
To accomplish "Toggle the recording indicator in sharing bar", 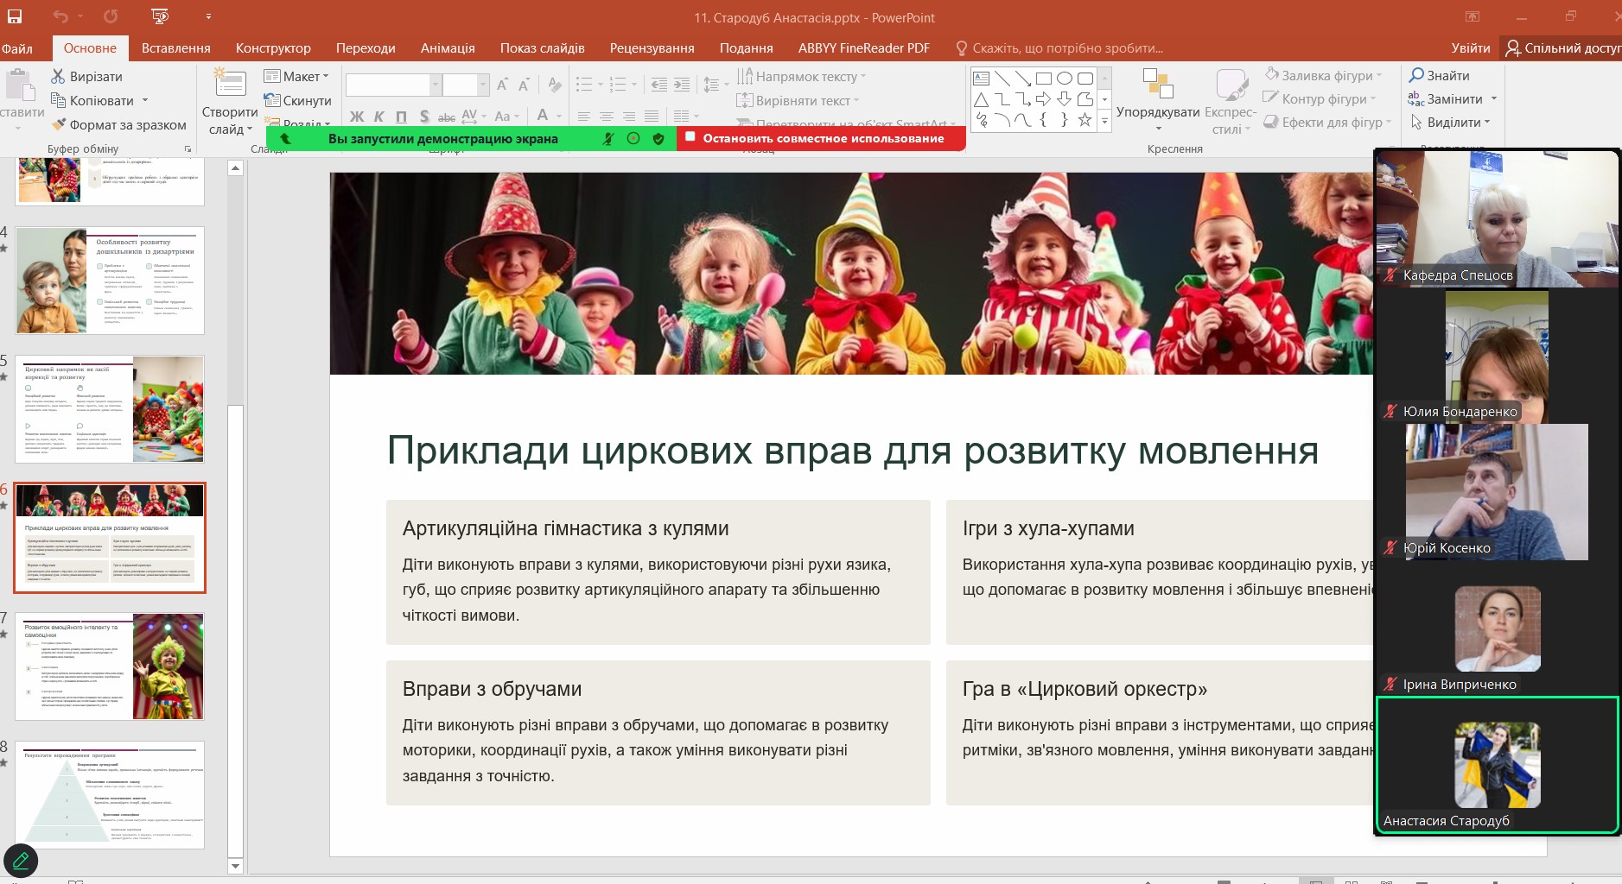I will (x=633, y=139).
